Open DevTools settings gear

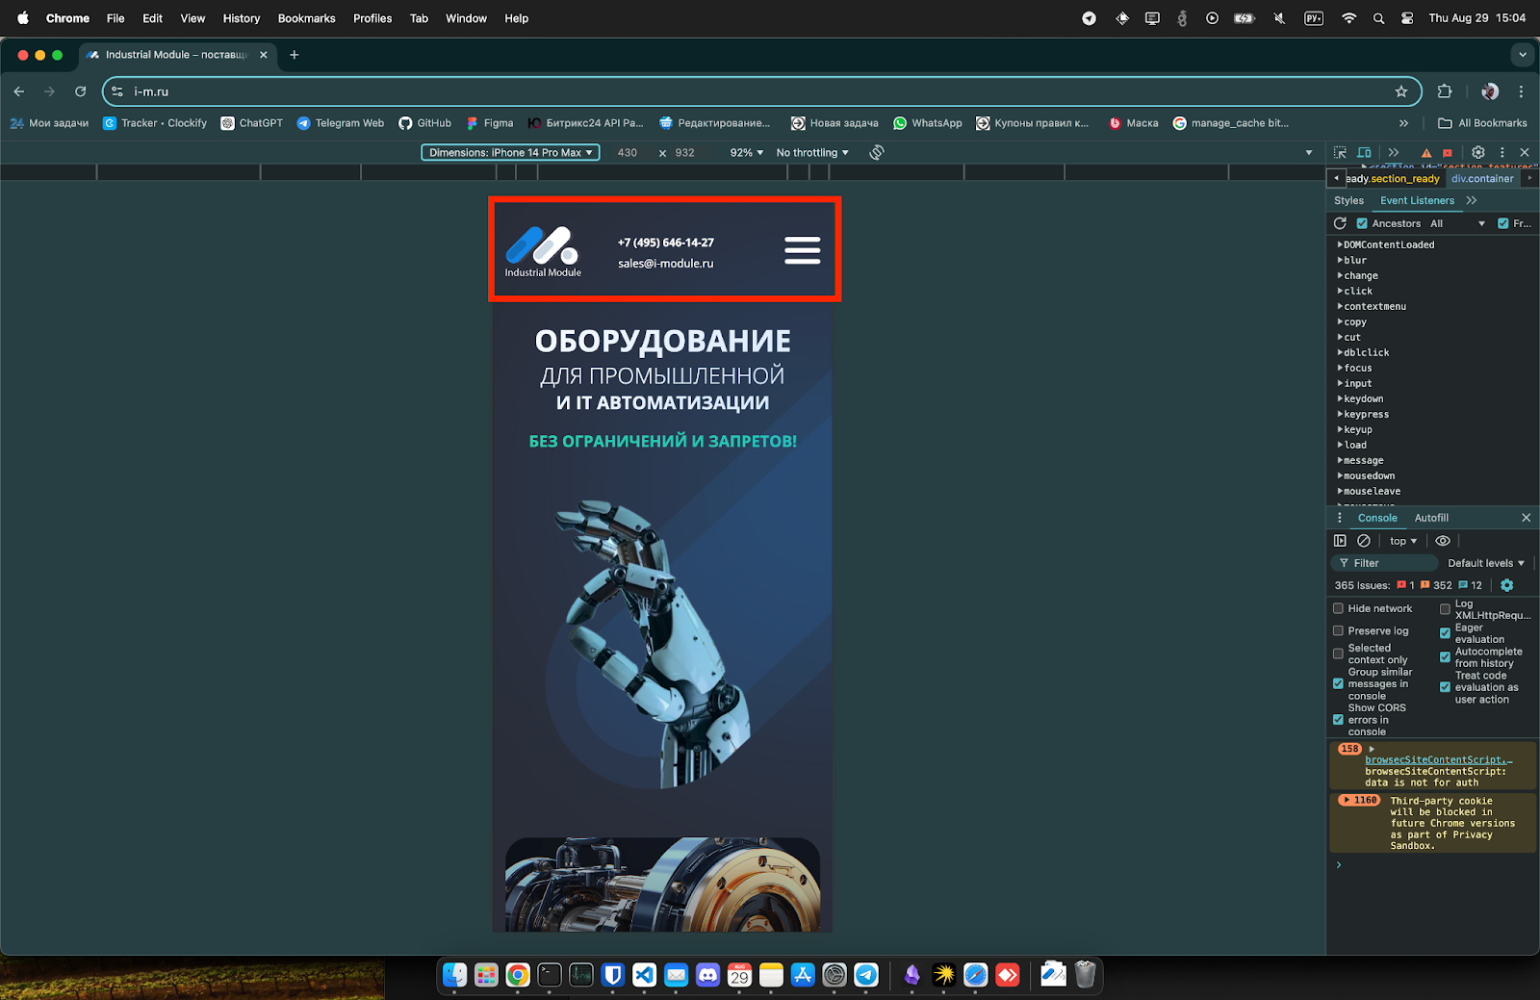[x=1478, y=152]
